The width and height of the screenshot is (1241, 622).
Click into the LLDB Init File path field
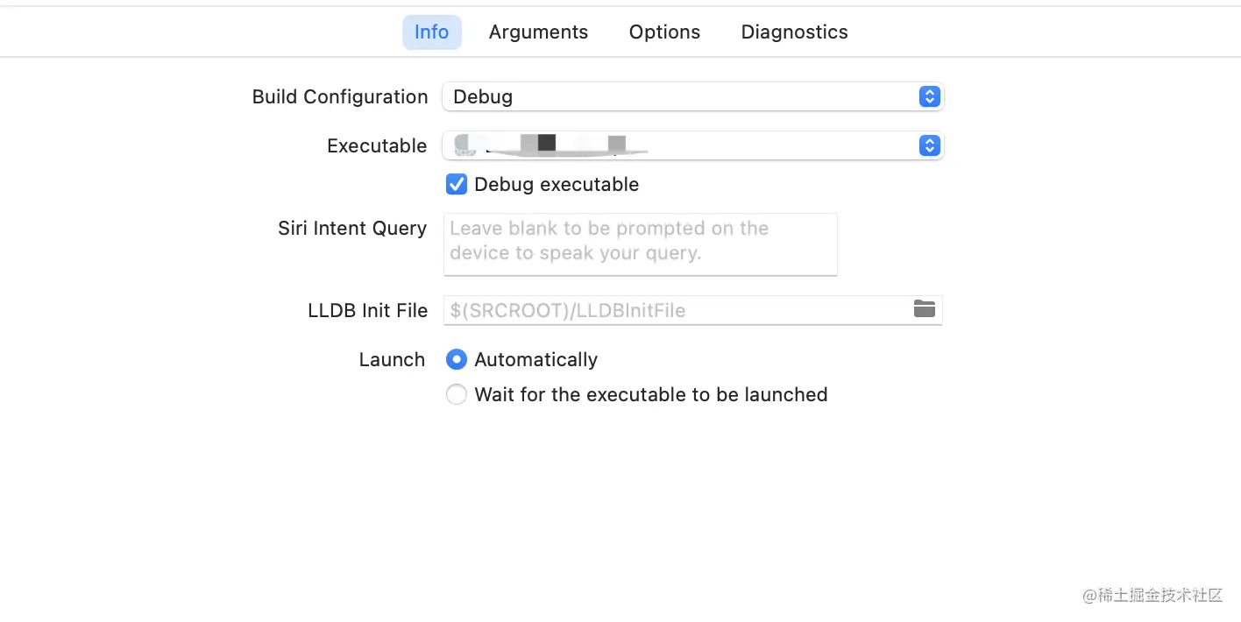point(675,310)
